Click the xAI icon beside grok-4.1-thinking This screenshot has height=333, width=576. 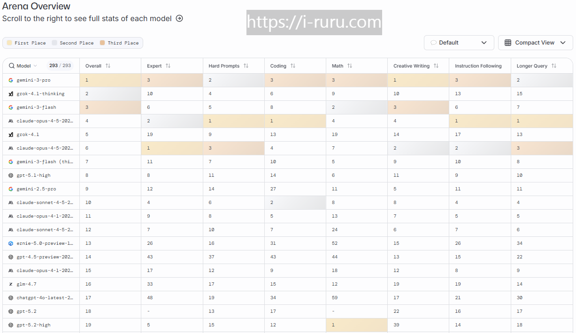[x=11, y=94]
